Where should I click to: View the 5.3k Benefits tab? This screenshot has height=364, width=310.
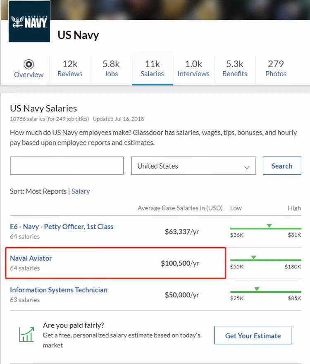pyautogui.click(x=235, y=69)
